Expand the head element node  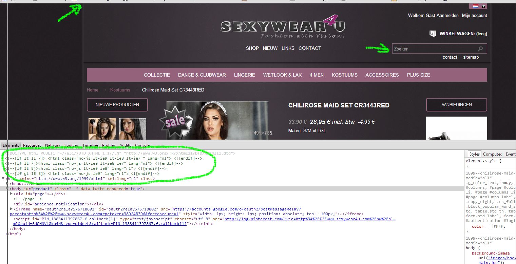7,184
